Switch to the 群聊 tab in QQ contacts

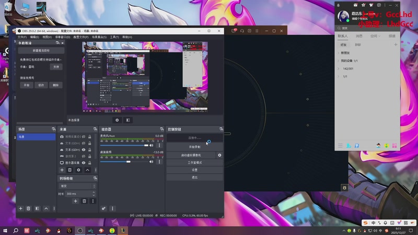[358, 45]
